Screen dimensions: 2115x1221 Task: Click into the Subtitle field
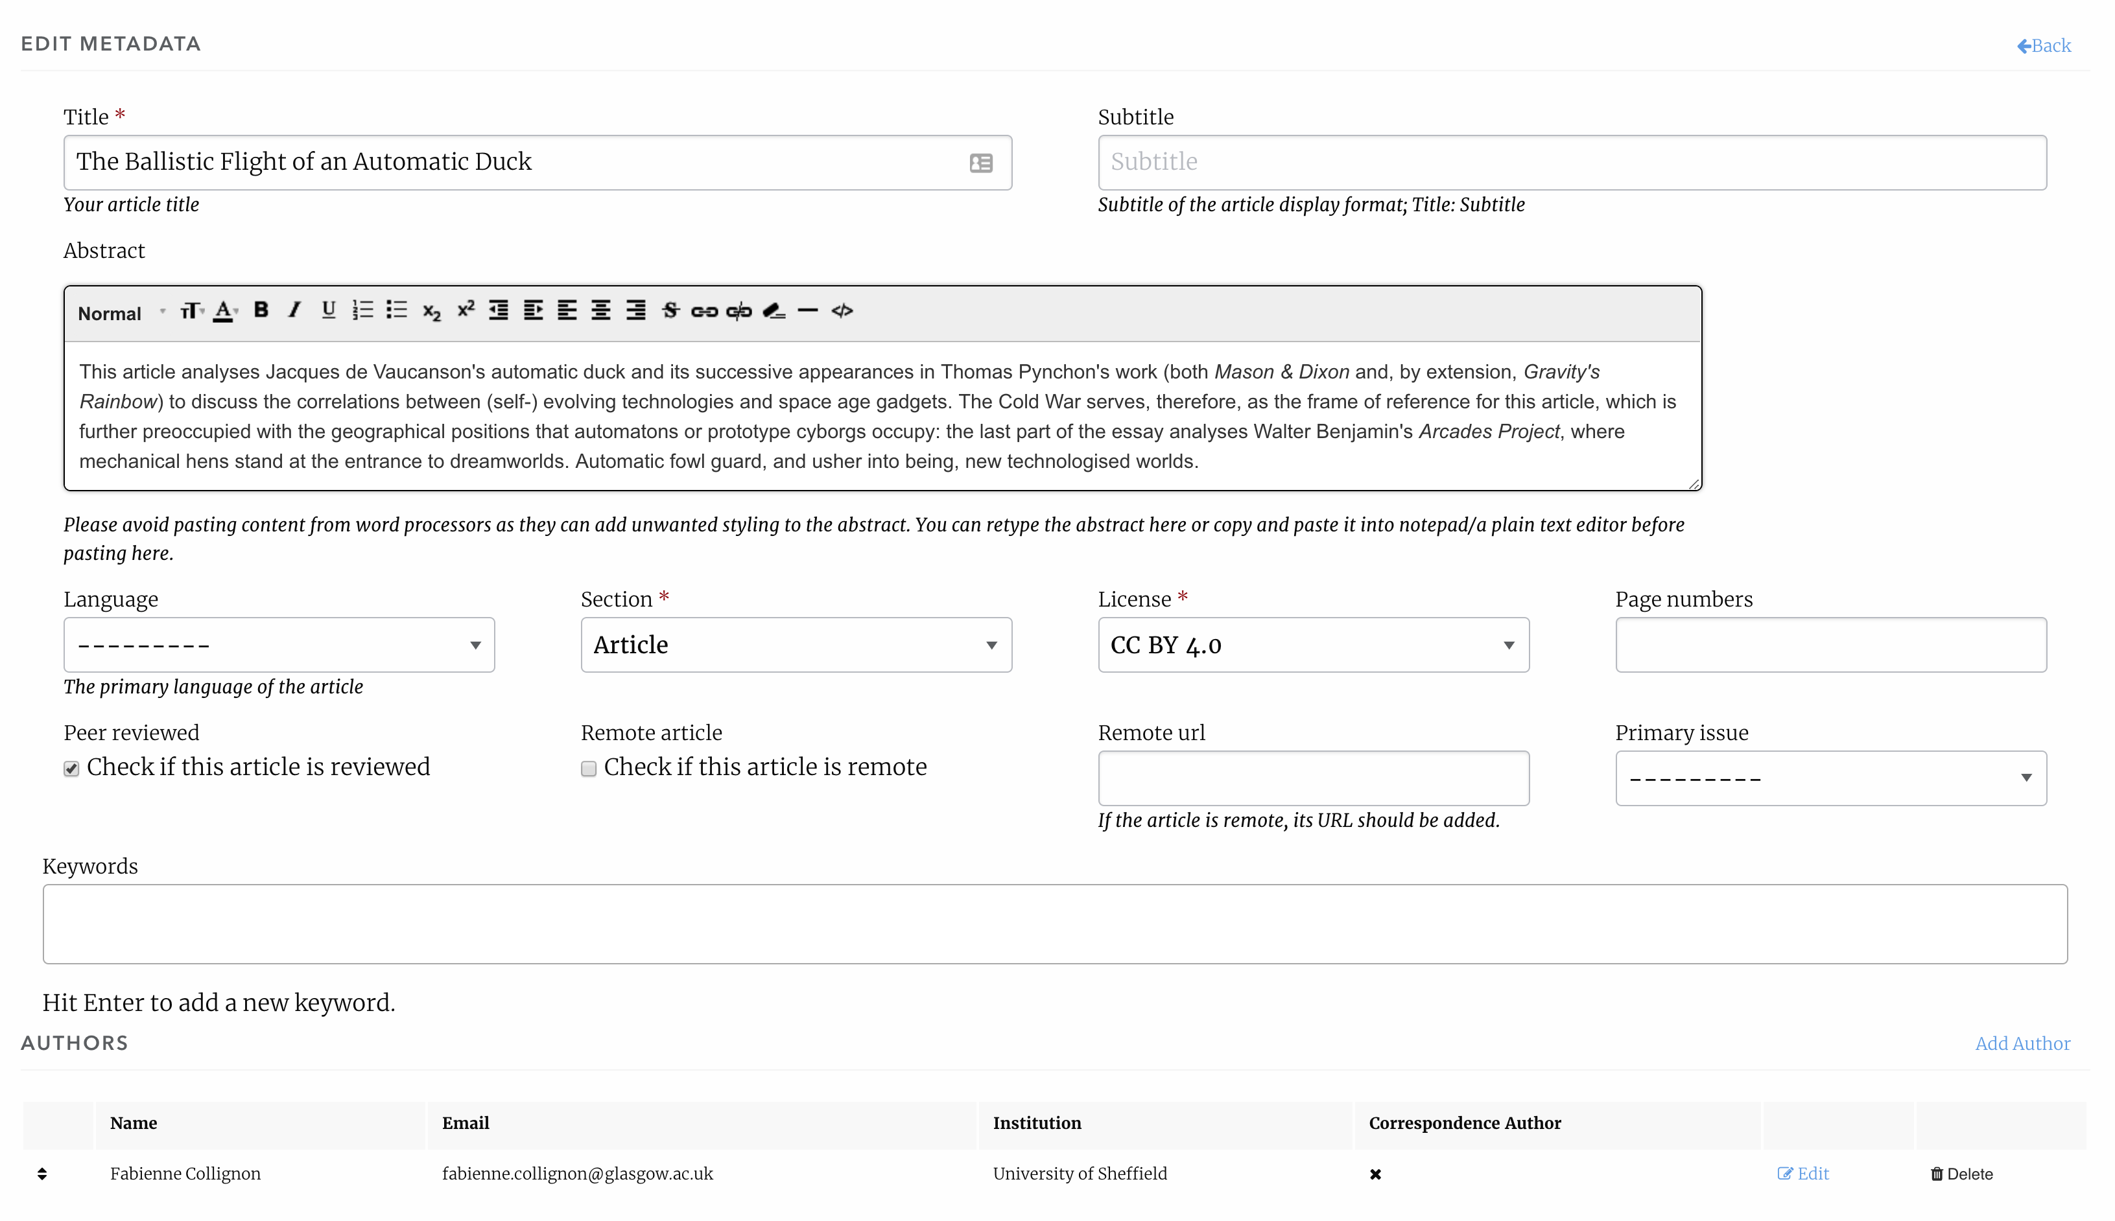pos(1572,163)
